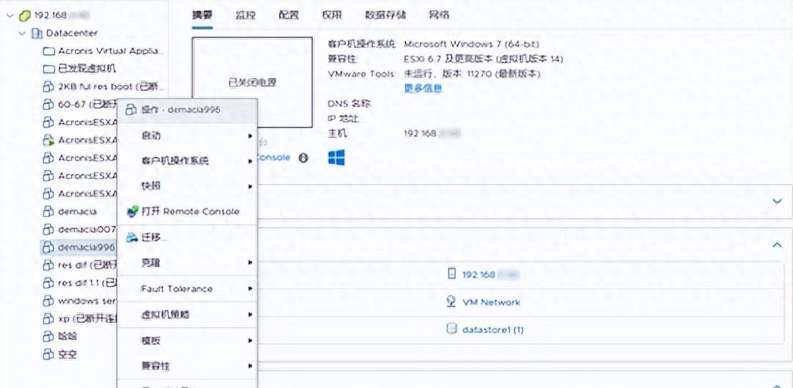Click the blue Windows logo icon

pyautogui.click(x=336, y=157)
